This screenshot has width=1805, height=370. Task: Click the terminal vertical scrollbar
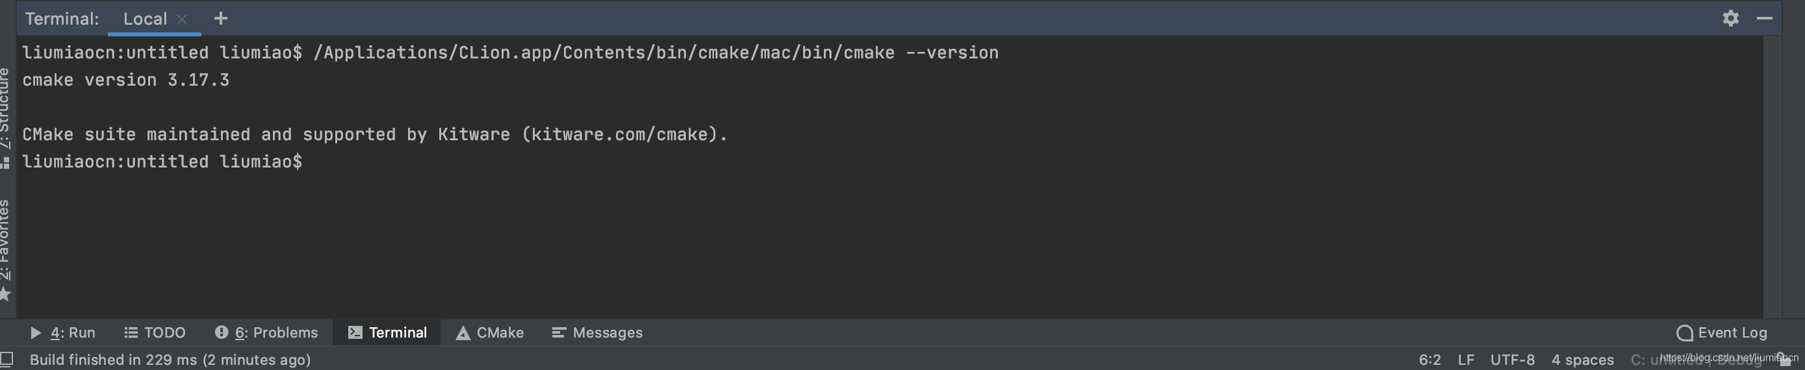coord(1771,175)
